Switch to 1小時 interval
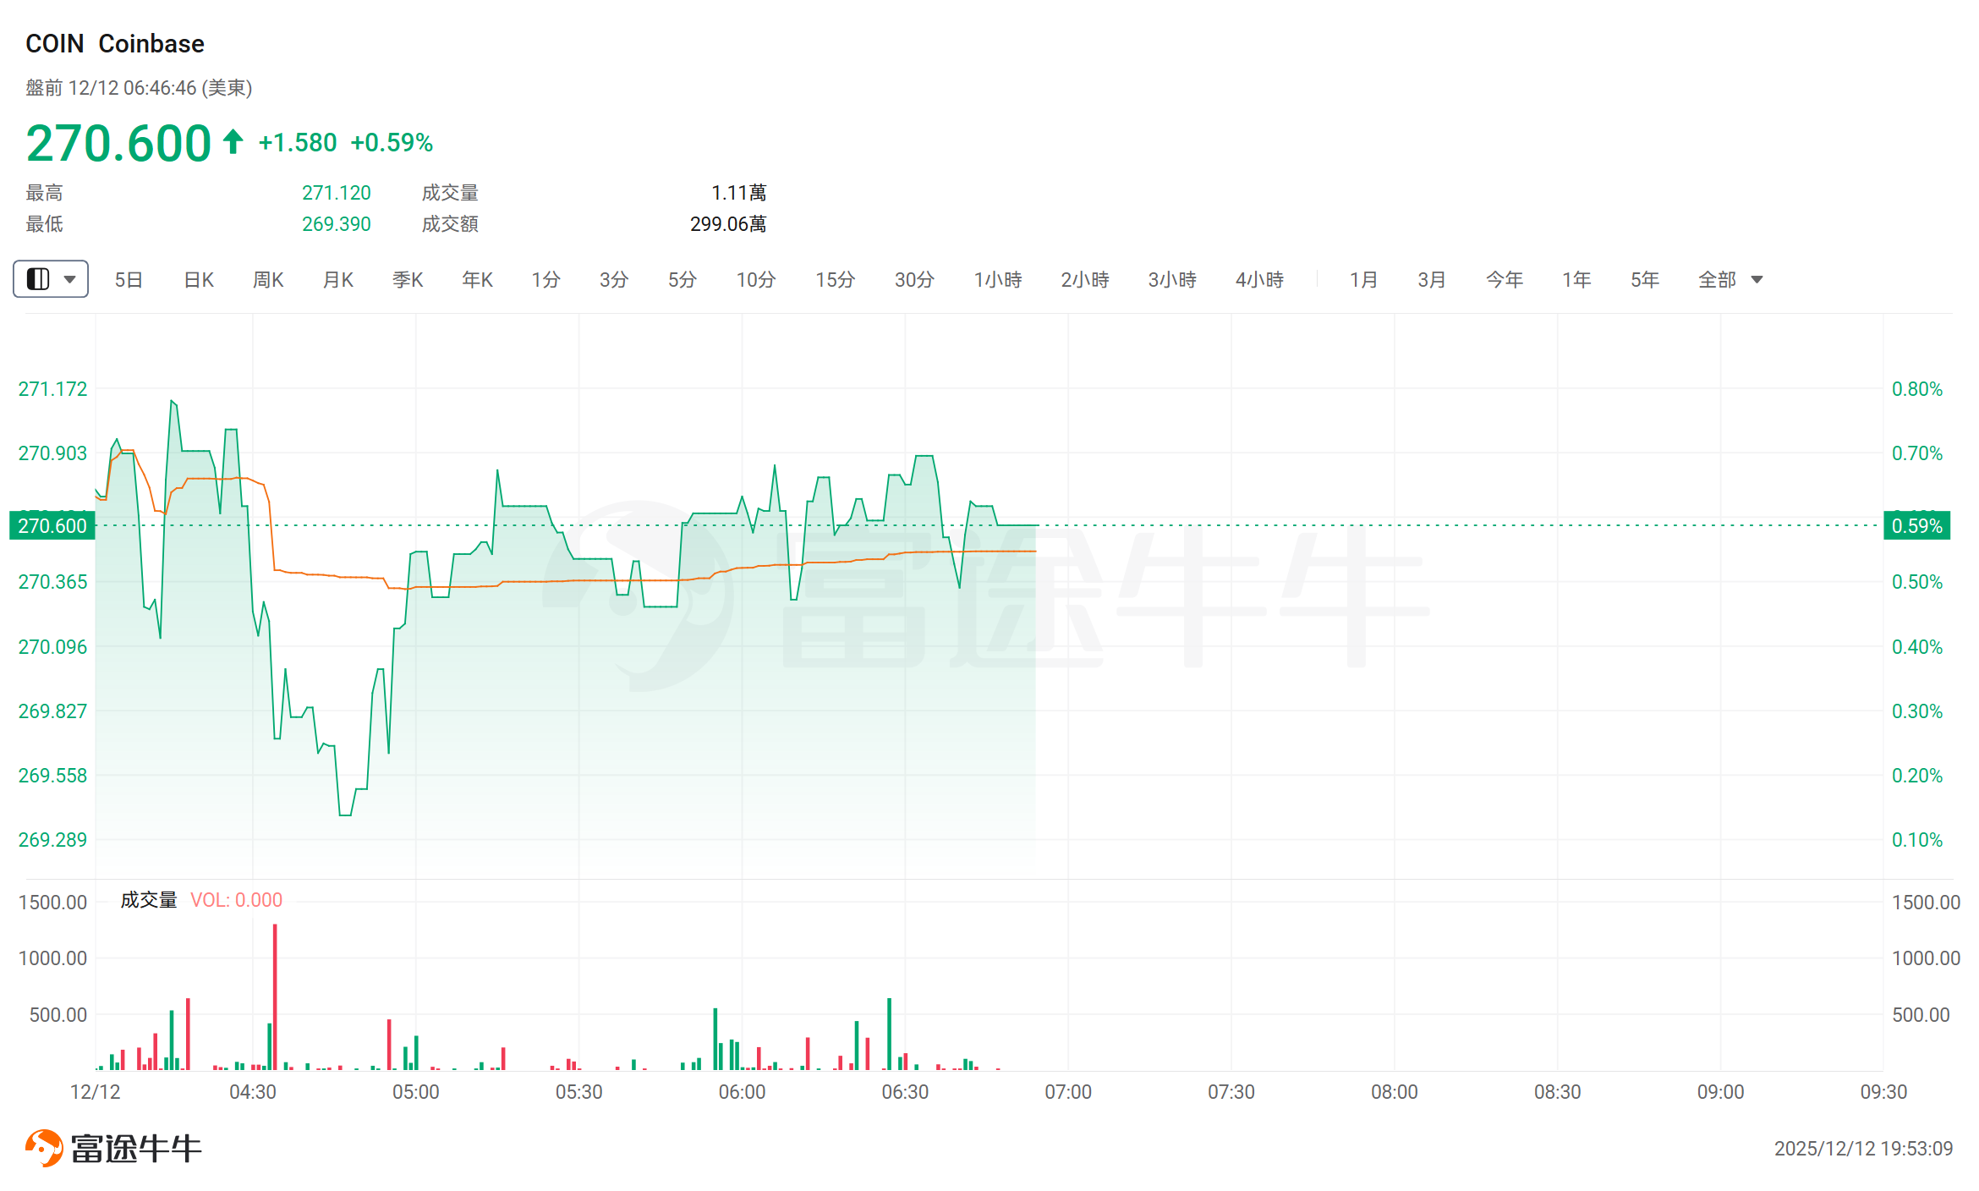The image size is (1979, 1191). pyautogui.click(x=998, y=280)
